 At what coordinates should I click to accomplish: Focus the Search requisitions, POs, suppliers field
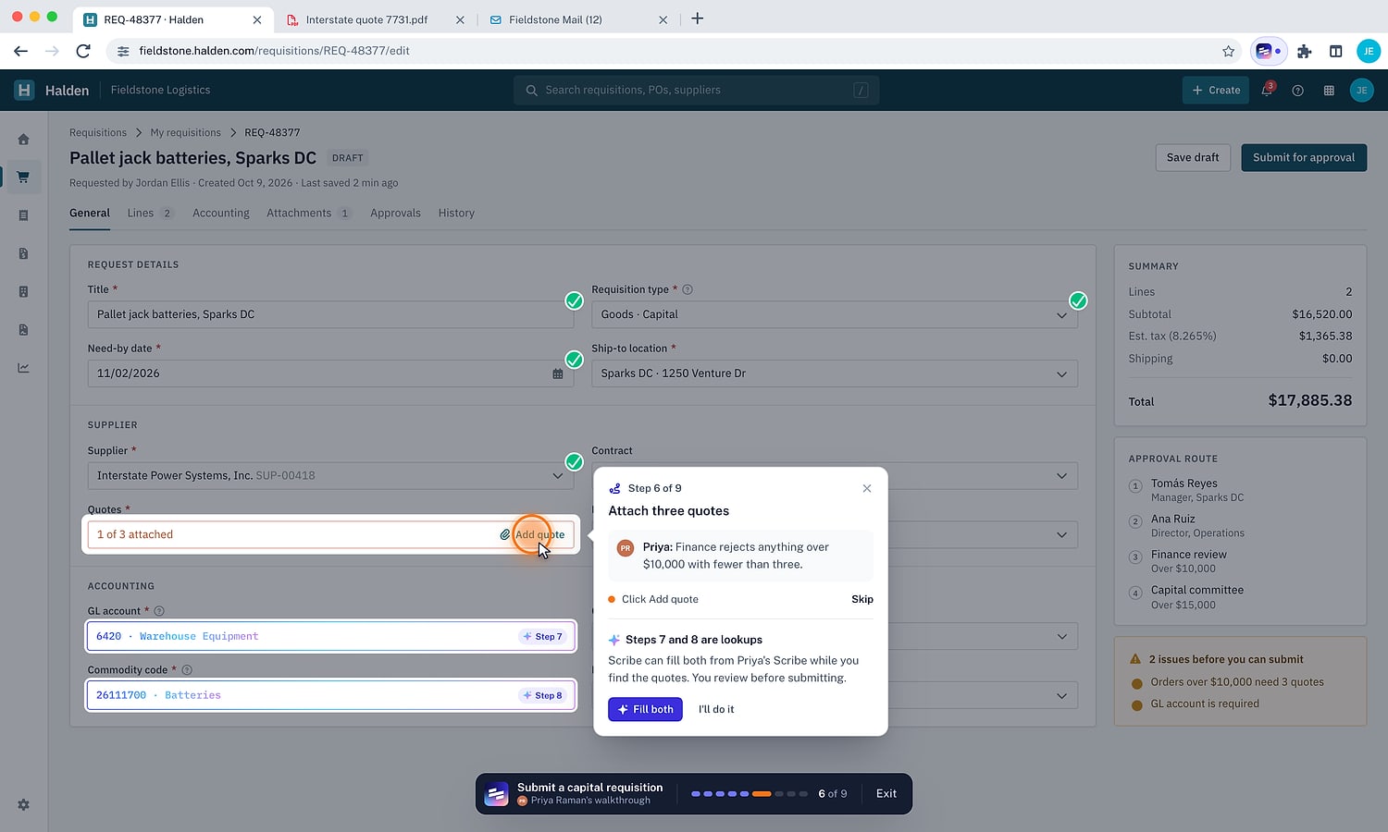tap(697, 90)
